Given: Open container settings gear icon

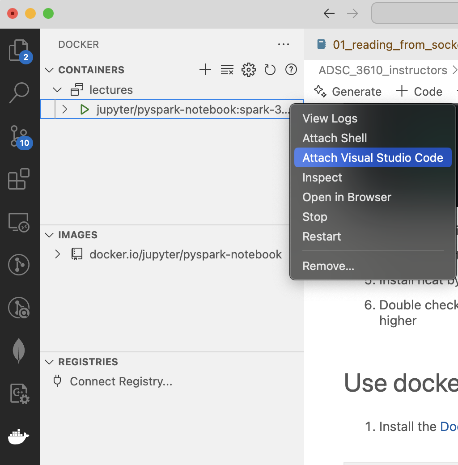Looking at the screenshot, I should (249, 70).
